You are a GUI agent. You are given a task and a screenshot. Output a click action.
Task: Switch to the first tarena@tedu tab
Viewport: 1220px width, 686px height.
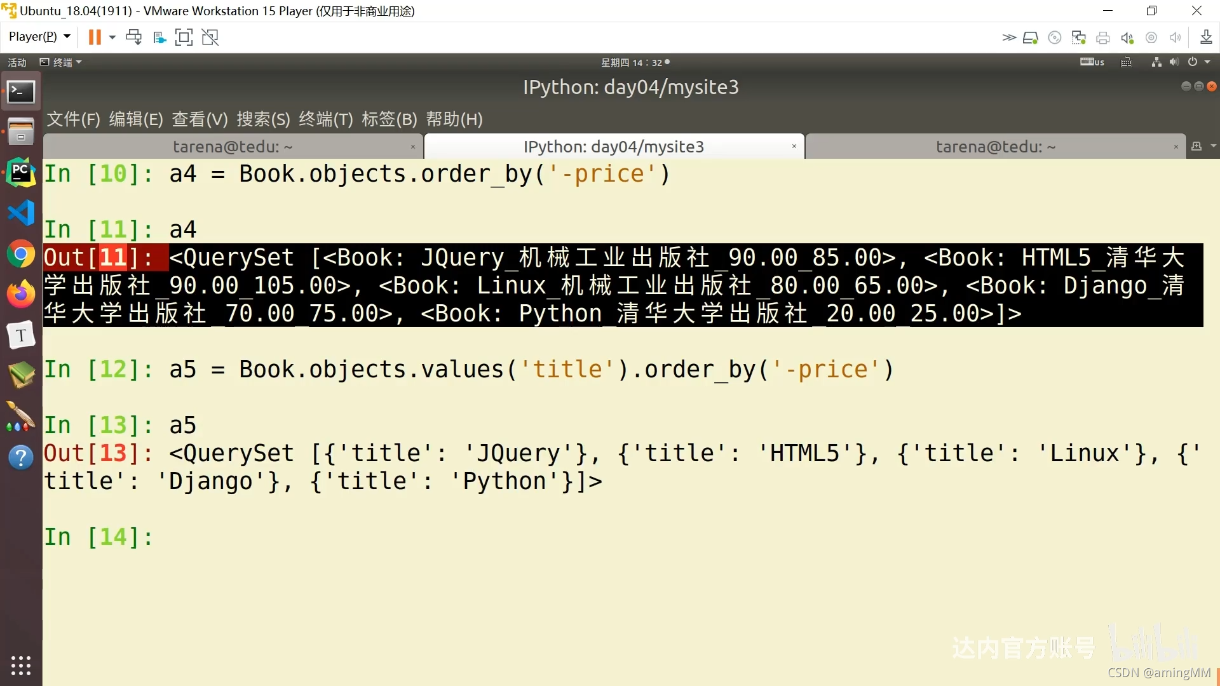(x=233, y=147)
